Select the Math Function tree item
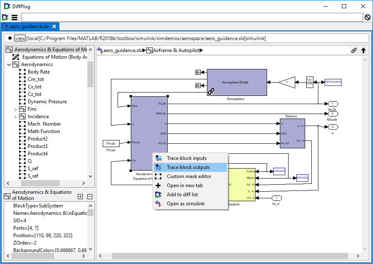The image size is (373, 264). [x=40, y=131]
